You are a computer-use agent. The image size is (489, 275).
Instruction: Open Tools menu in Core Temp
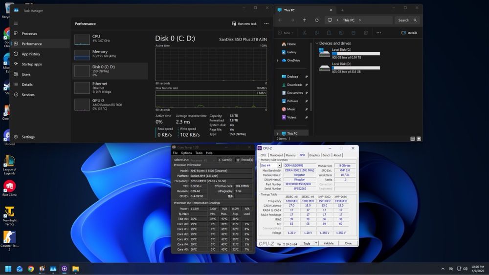click(199, 153)
